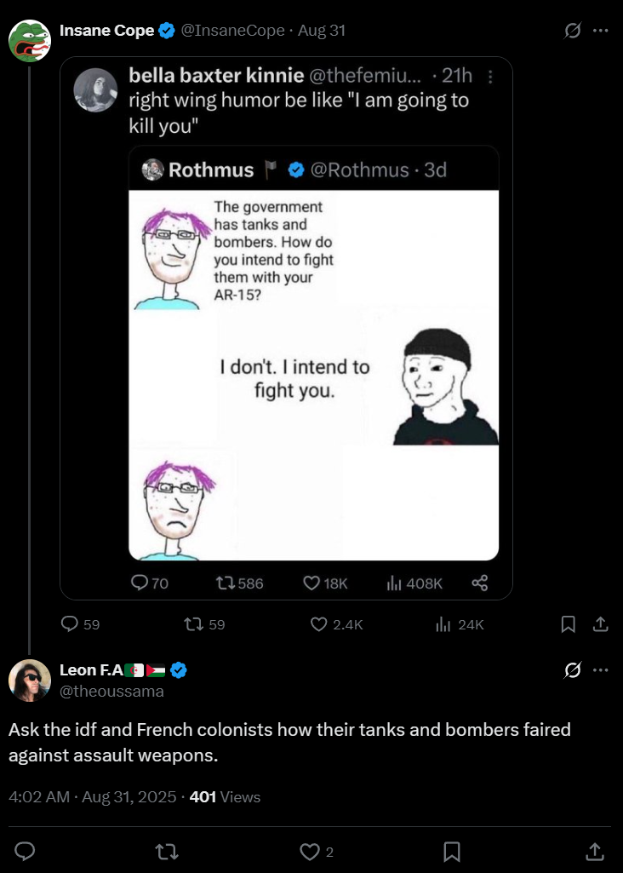Viewport: 623px width, 873px height.
Task: View analytics for Insane Cope's post
Action: pos(443,624)
